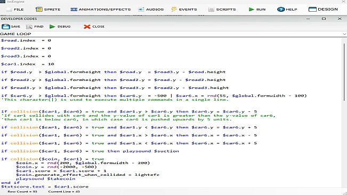This screenshot has width=347, height=195.
Task: Open the FILE menu
Action: 19,10
